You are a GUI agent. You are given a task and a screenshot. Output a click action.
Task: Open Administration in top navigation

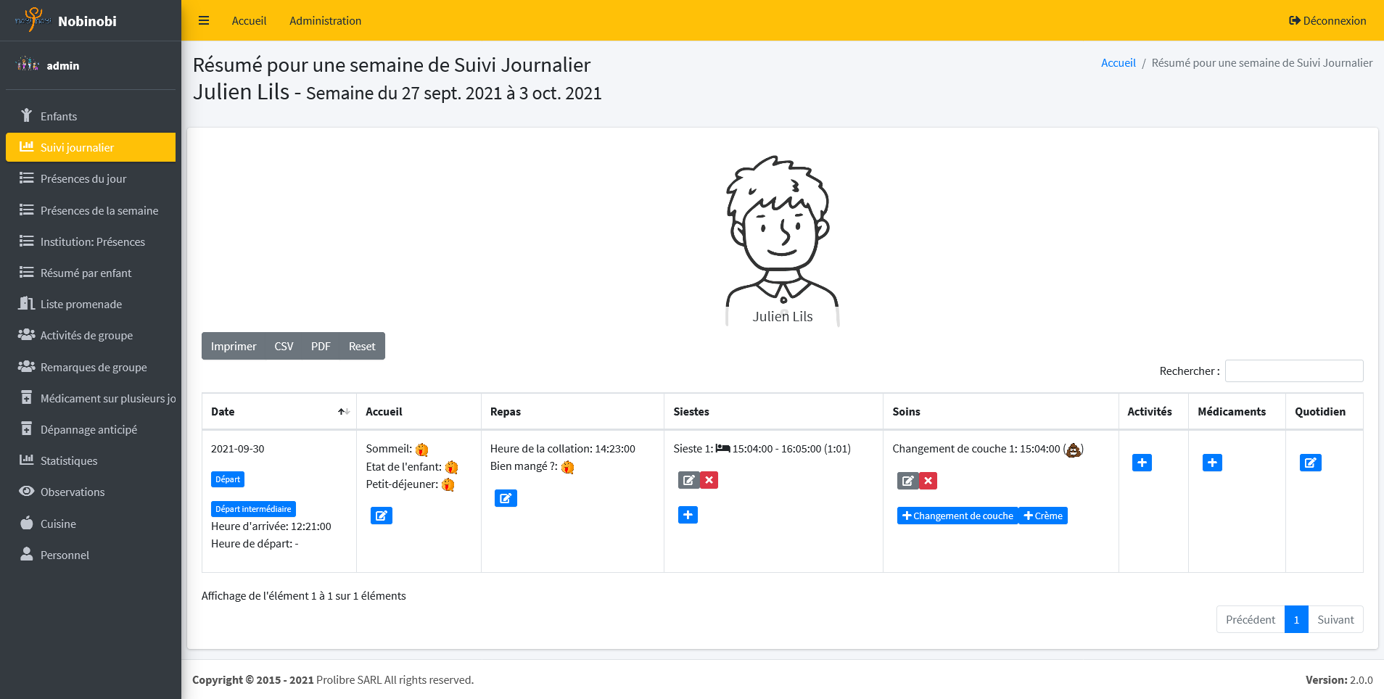pyautogui.click(x=325, y=20)
